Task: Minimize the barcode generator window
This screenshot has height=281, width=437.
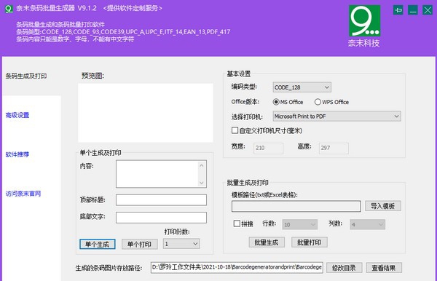Action: pyautogui.click(x=413, y=10)
